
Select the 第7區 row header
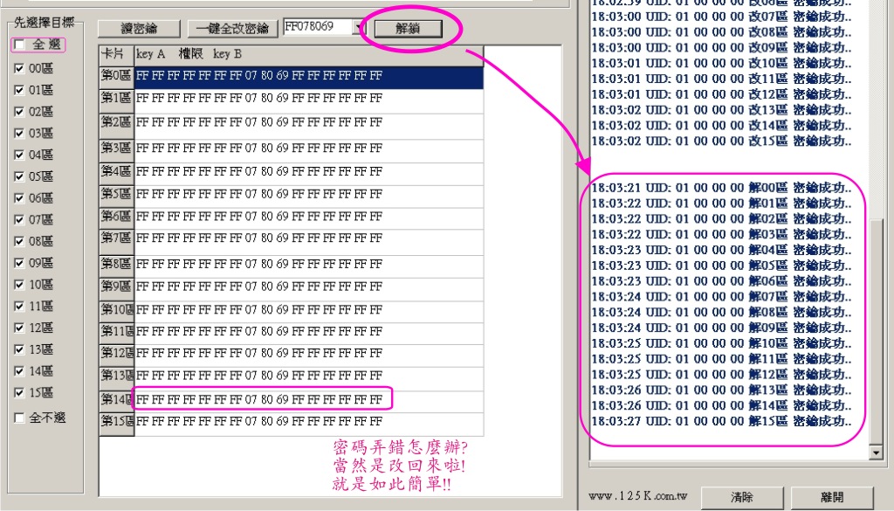[x=116, y=238]
